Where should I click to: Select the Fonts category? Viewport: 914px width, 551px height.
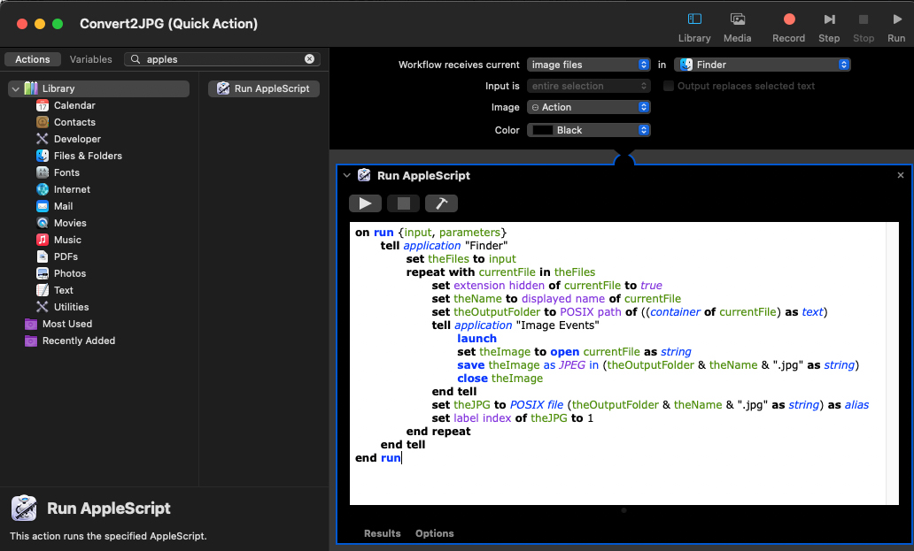point(66,172)
